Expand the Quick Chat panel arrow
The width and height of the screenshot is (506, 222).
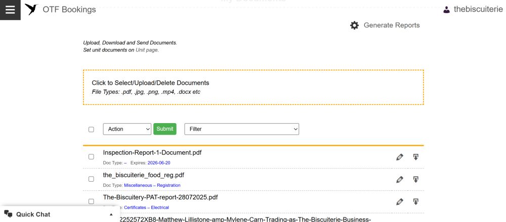[x=111, y=214]
